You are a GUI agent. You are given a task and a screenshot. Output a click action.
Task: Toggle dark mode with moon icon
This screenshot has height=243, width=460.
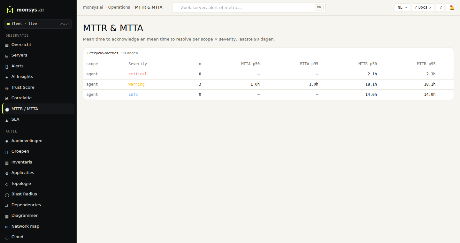440,8
